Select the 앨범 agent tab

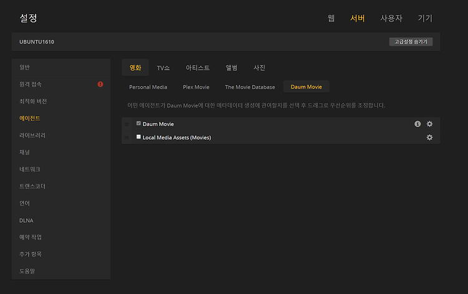(x=232, y=68)
